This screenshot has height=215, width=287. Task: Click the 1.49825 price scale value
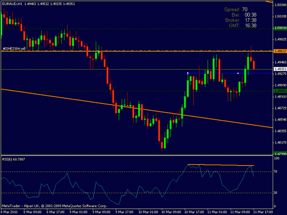pyautogui.click(x=281, y=39)
